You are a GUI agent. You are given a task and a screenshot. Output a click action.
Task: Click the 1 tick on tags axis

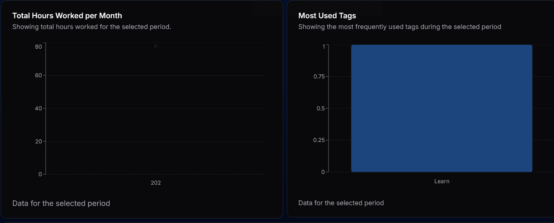(324, 46)
